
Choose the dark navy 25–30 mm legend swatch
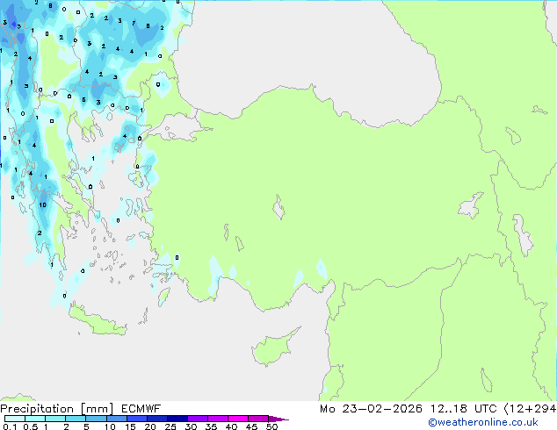[177, 419]
